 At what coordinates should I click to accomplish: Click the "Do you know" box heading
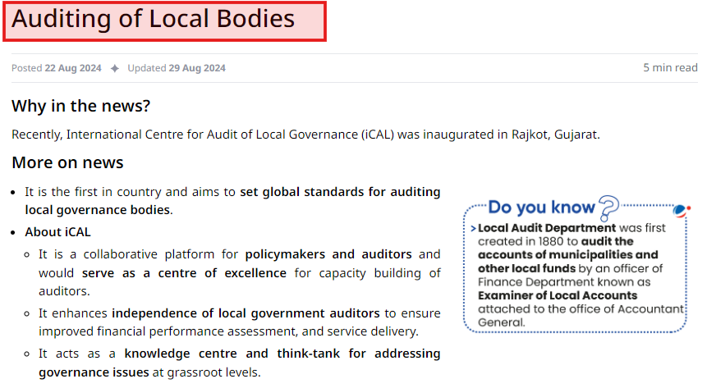(541, 207)
